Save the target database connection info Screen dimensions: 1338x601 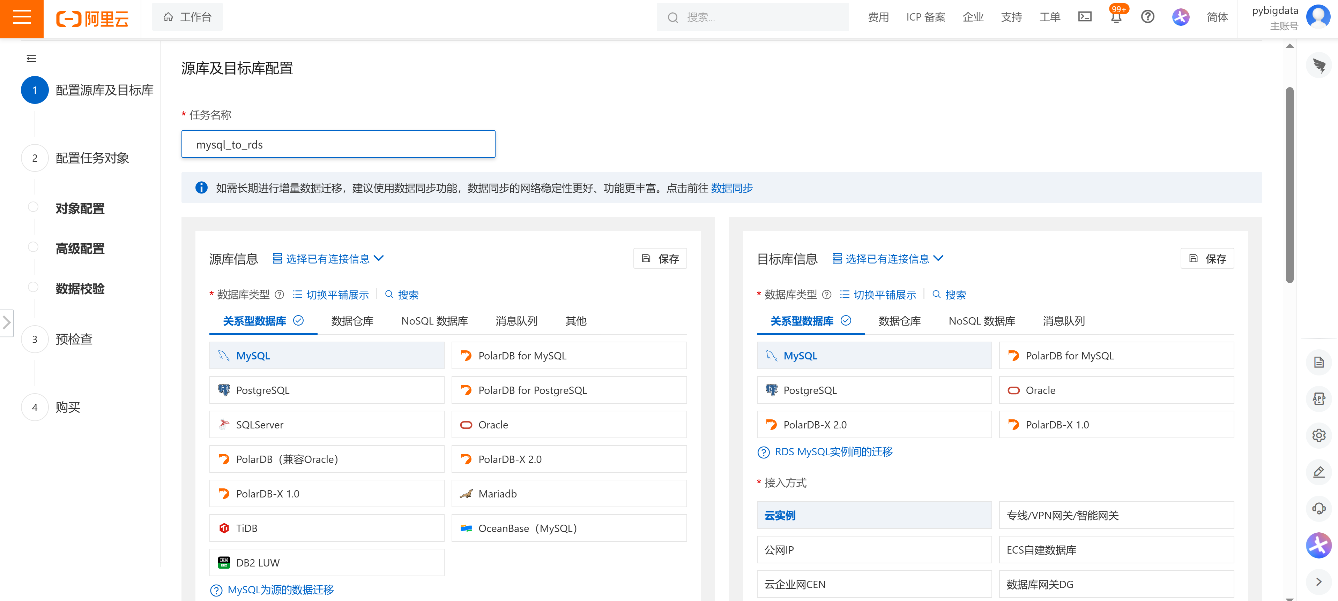coord(1207,258)
